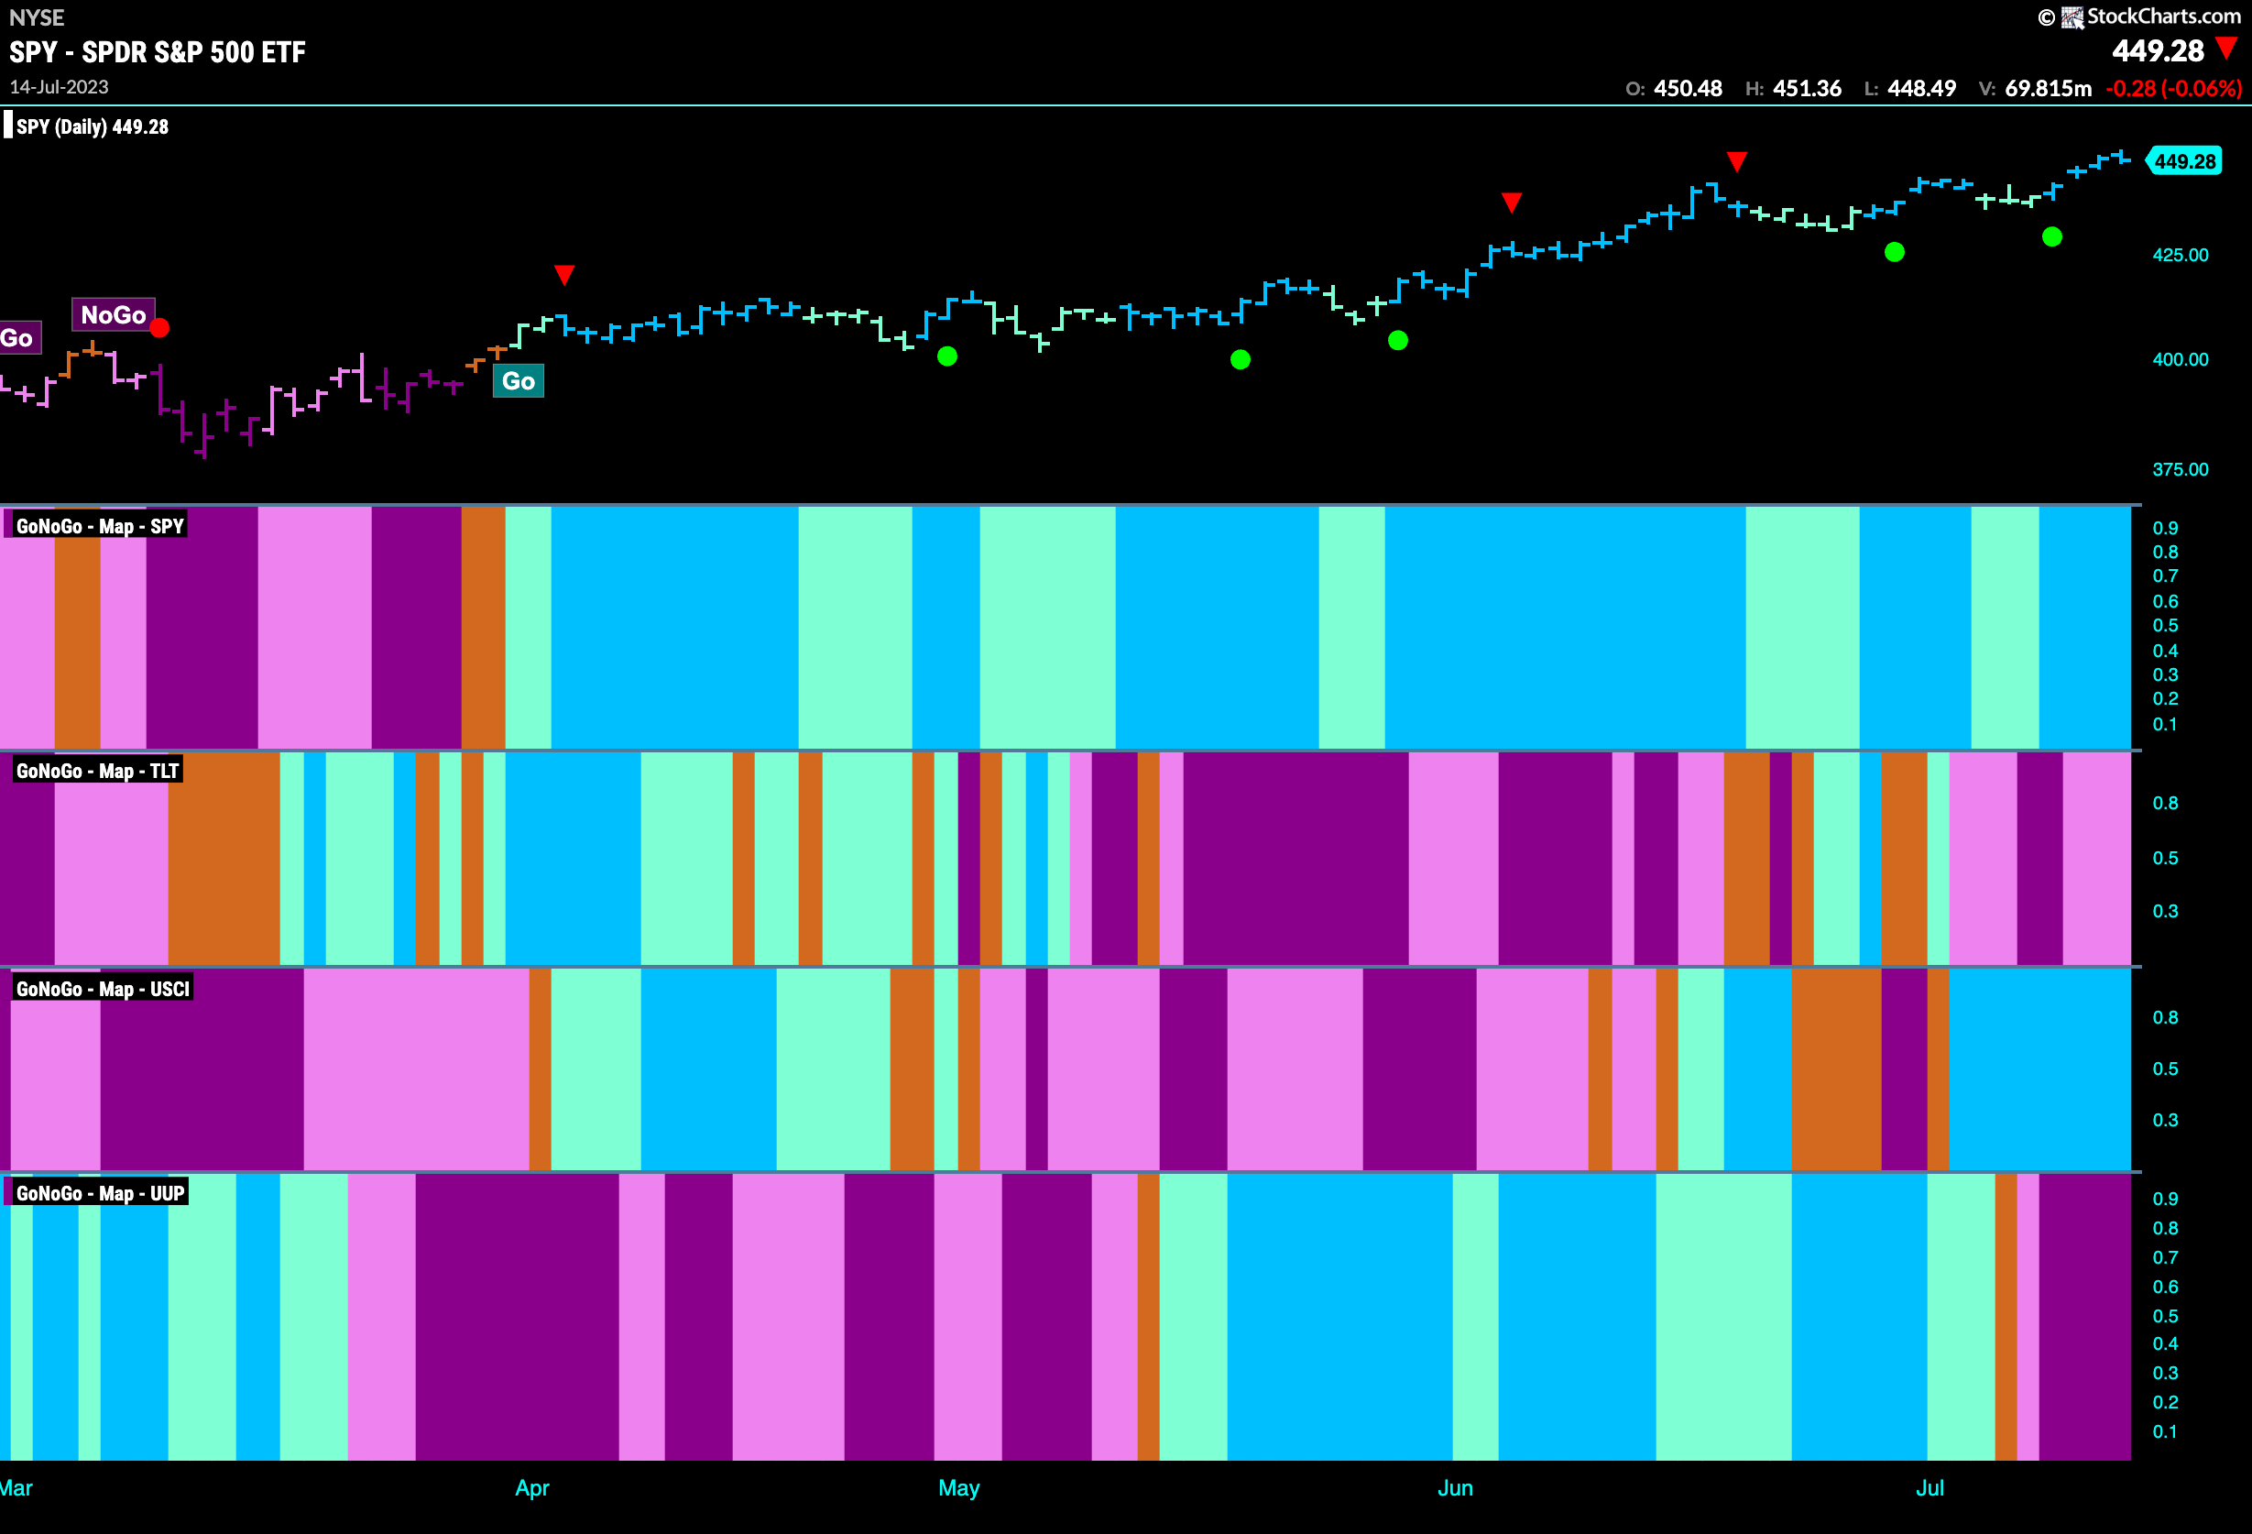Click the Apr label on time axis
This screenshot has width=2252, height=1534.
pos(532,1487)
